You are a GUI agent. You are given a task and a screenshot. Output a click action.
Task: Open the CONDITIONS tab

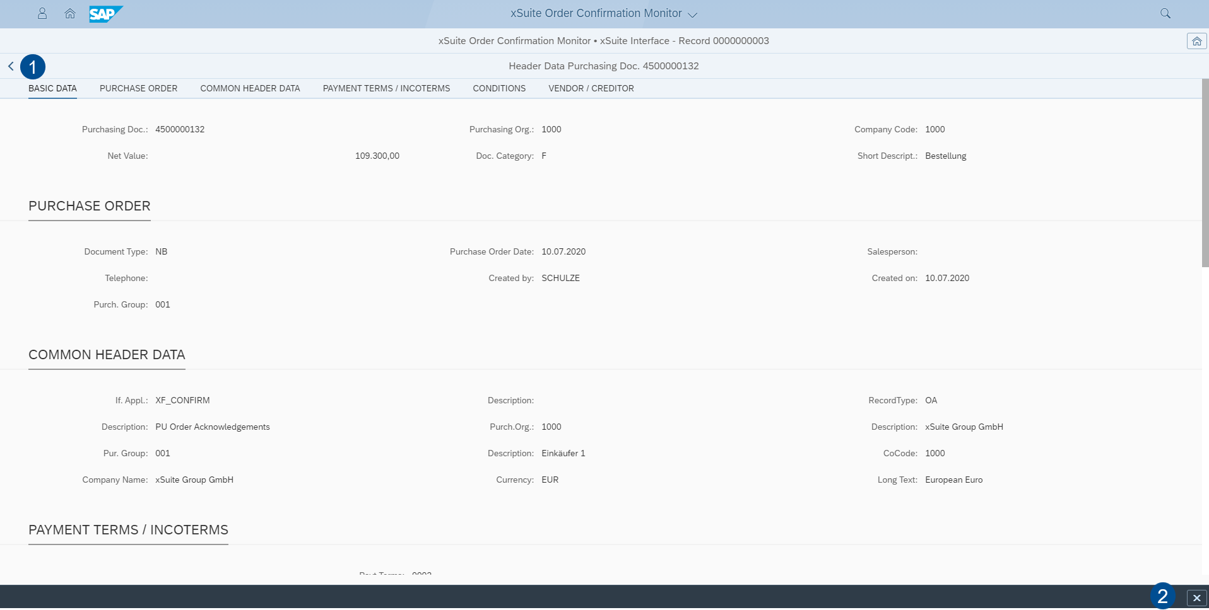click(498, 88)
